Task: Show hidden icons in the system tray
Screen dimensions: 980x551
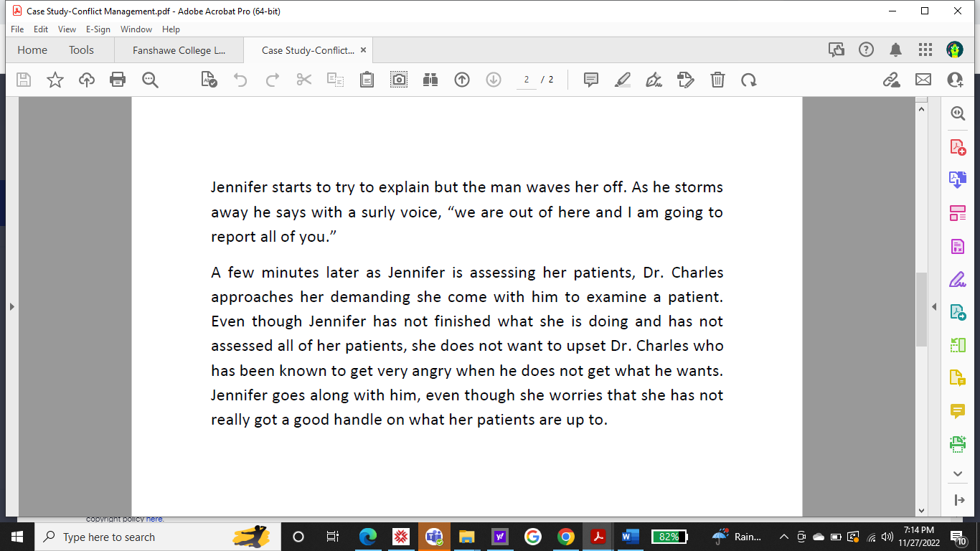Action: pos(783,537)
